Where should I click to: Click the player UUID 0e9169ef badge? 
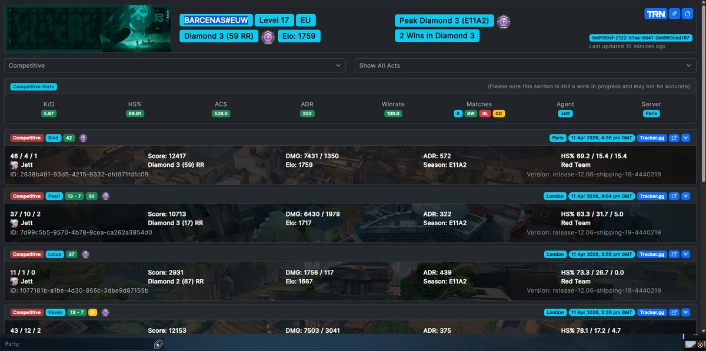[x=640, y=38]
